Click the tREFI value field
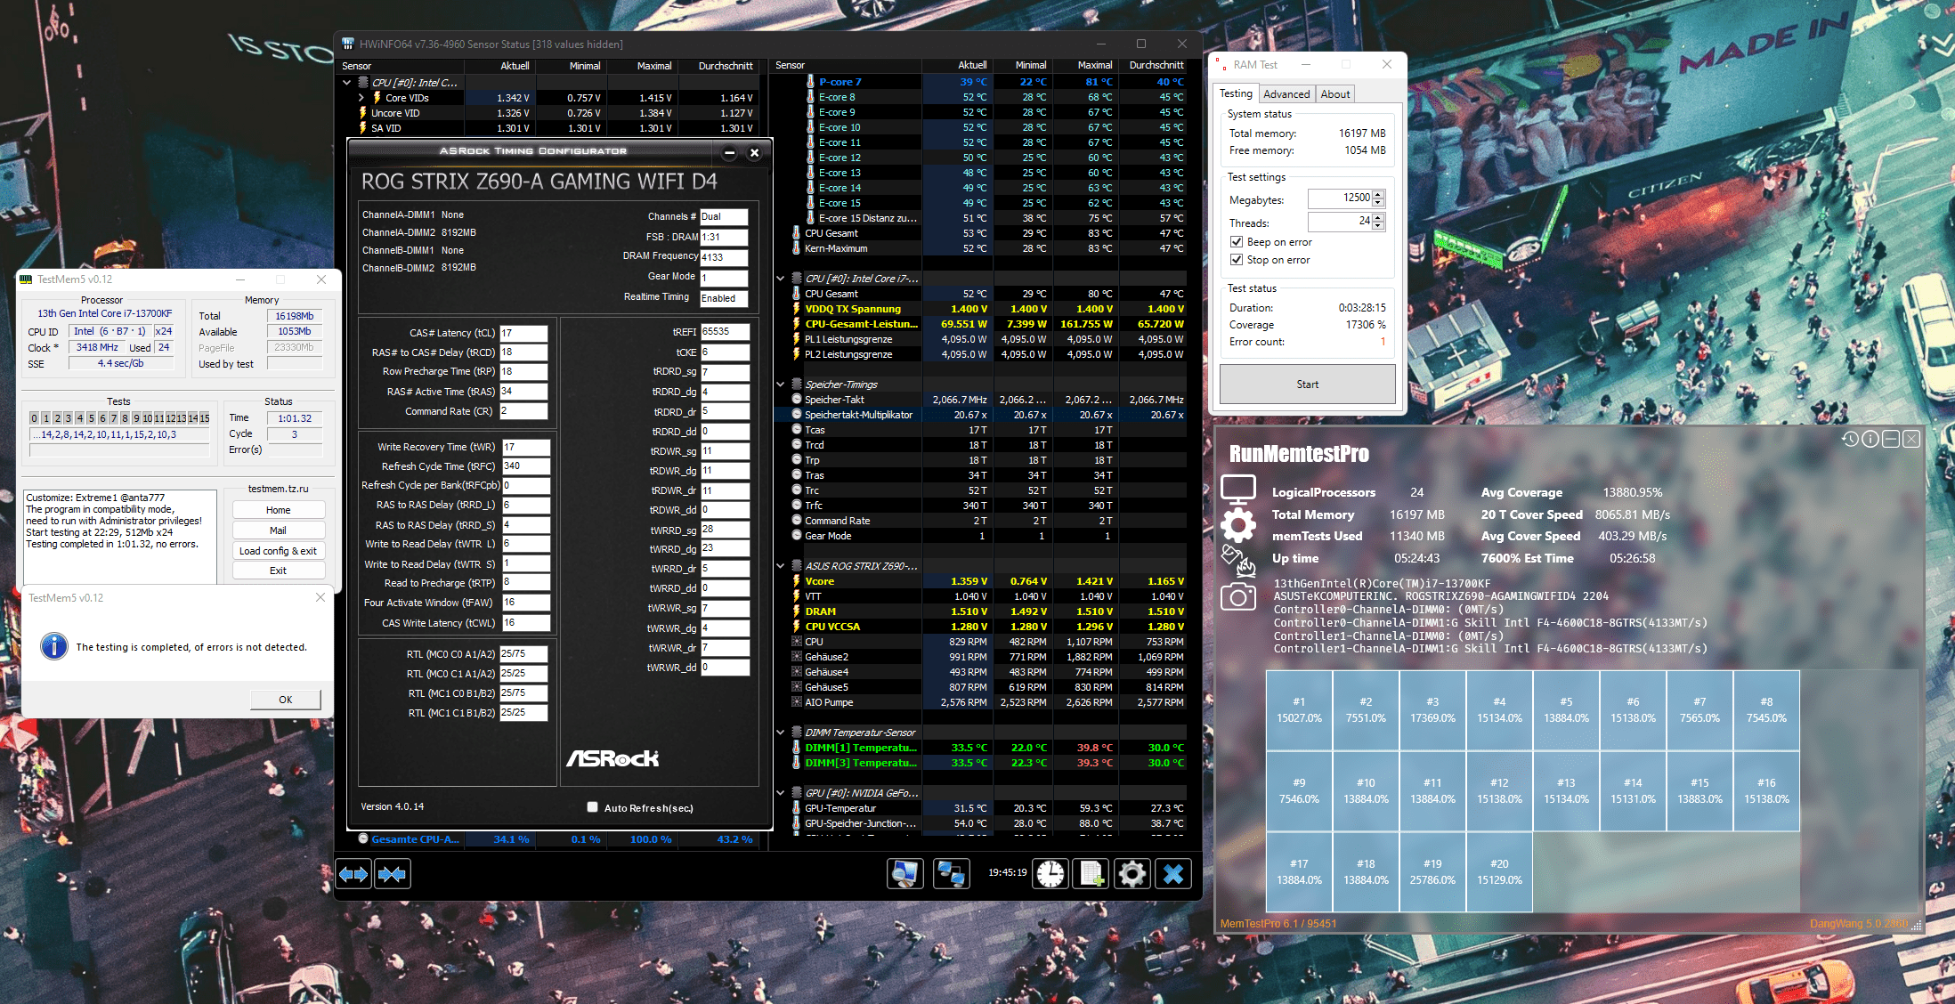Screen dimensions: 1955x1004 [725, 331]
